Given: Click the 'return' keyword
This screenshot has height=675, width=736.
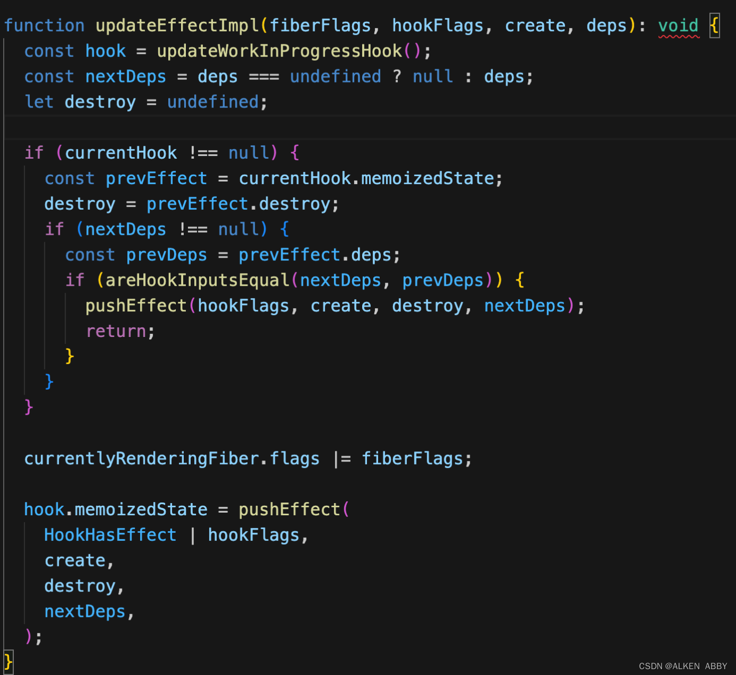Looking at the screenshot, I should tap(116, 331).
